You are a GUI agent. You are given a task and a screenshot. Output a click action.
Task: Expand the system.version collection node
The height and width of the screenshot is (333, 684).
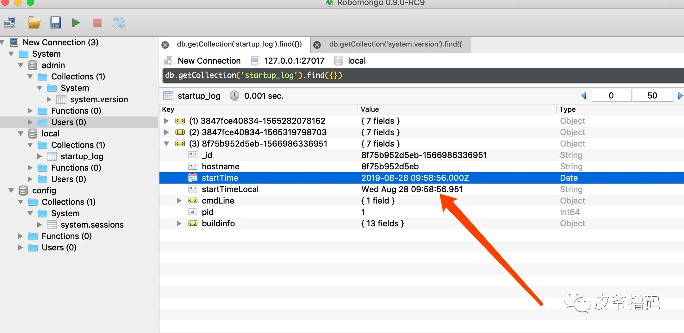click(x=49, y=99)
